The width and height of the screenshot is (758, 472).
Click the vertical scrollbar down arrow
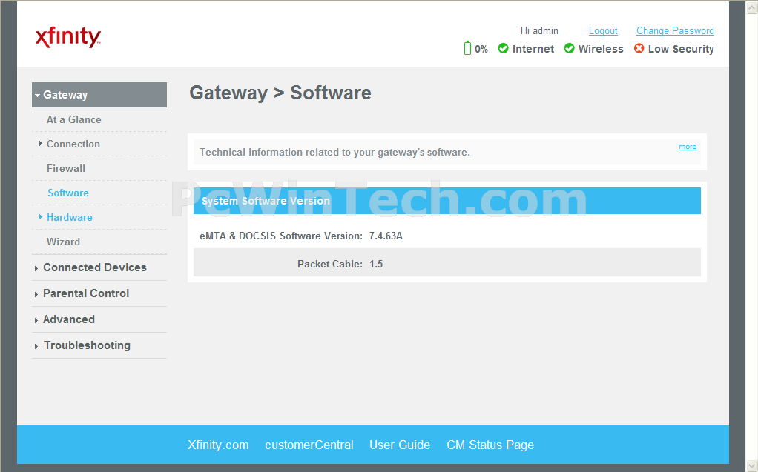point(752,466)
